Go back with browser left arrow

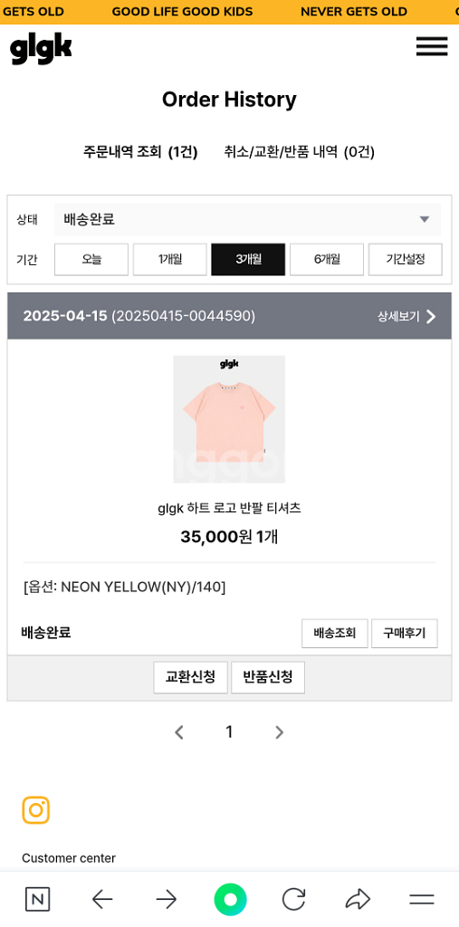tap(102, 900)
